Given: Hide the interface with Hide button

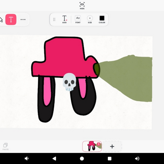Looking at the screenshot, I should tap(82, 6).
